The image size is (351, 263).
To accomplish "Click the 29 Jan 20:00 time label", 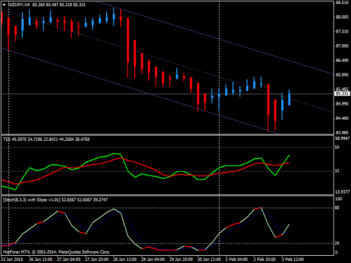I will 181,260.
